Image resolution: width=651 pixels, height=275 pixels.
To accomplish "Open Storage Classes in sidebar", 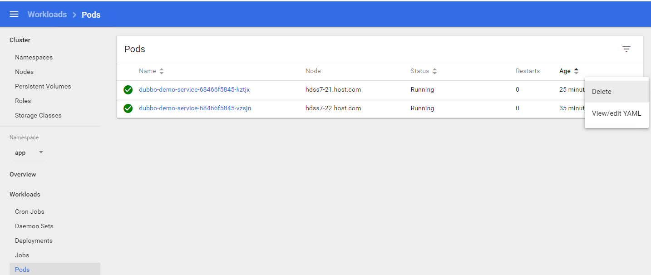I will tap(38, 116).
